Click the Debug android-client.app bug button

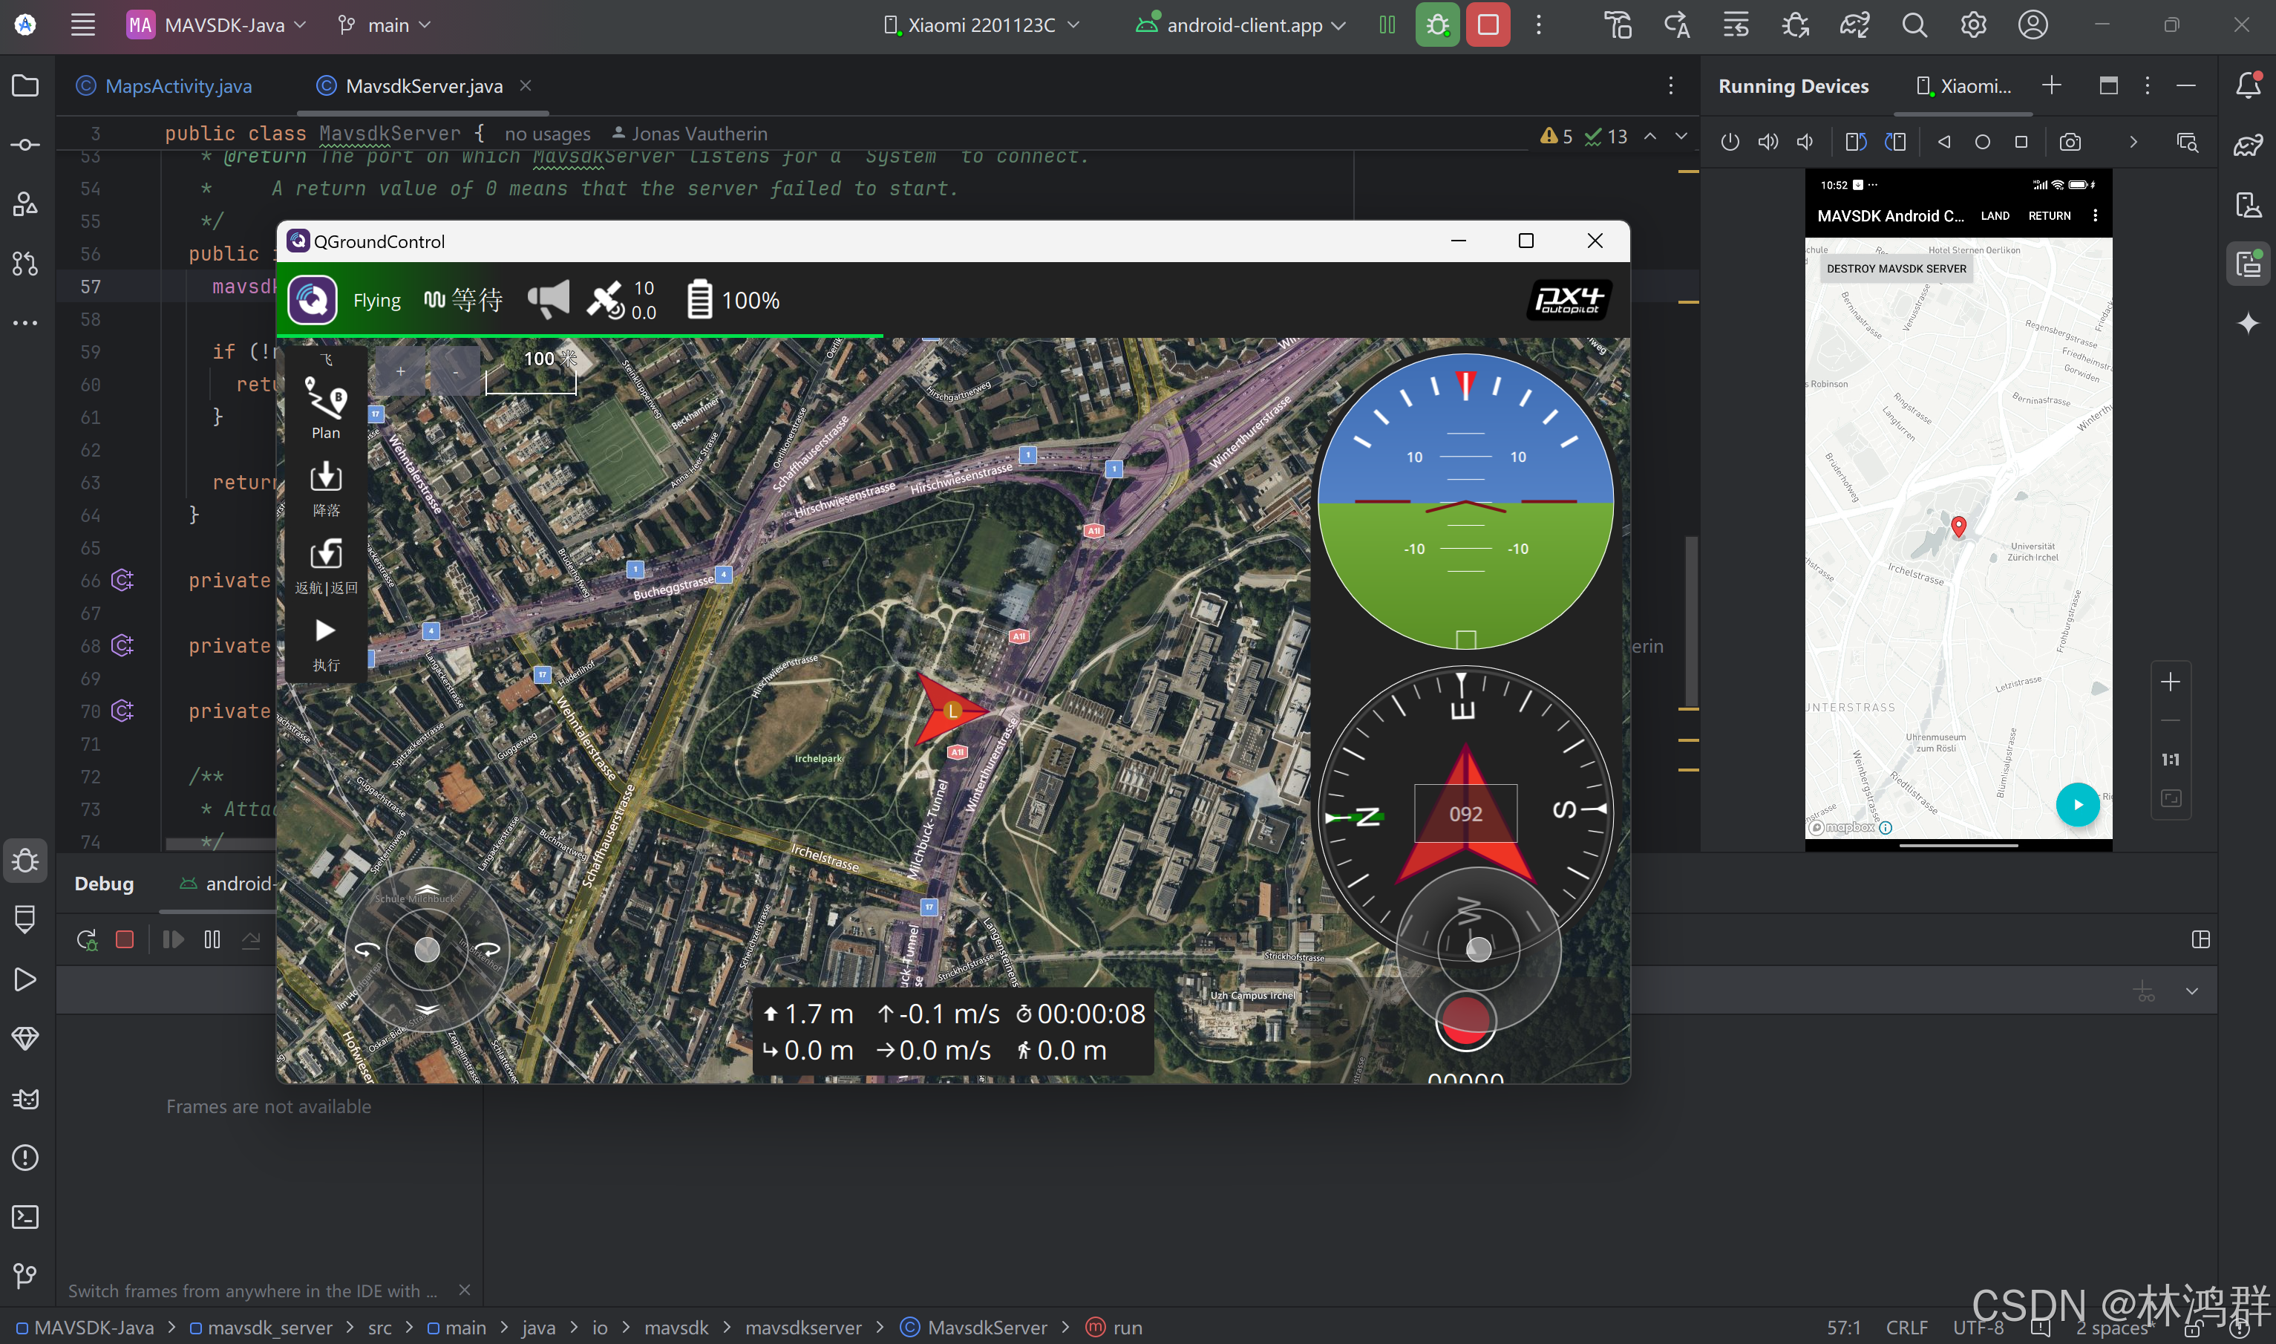(x=1436, y=25)
